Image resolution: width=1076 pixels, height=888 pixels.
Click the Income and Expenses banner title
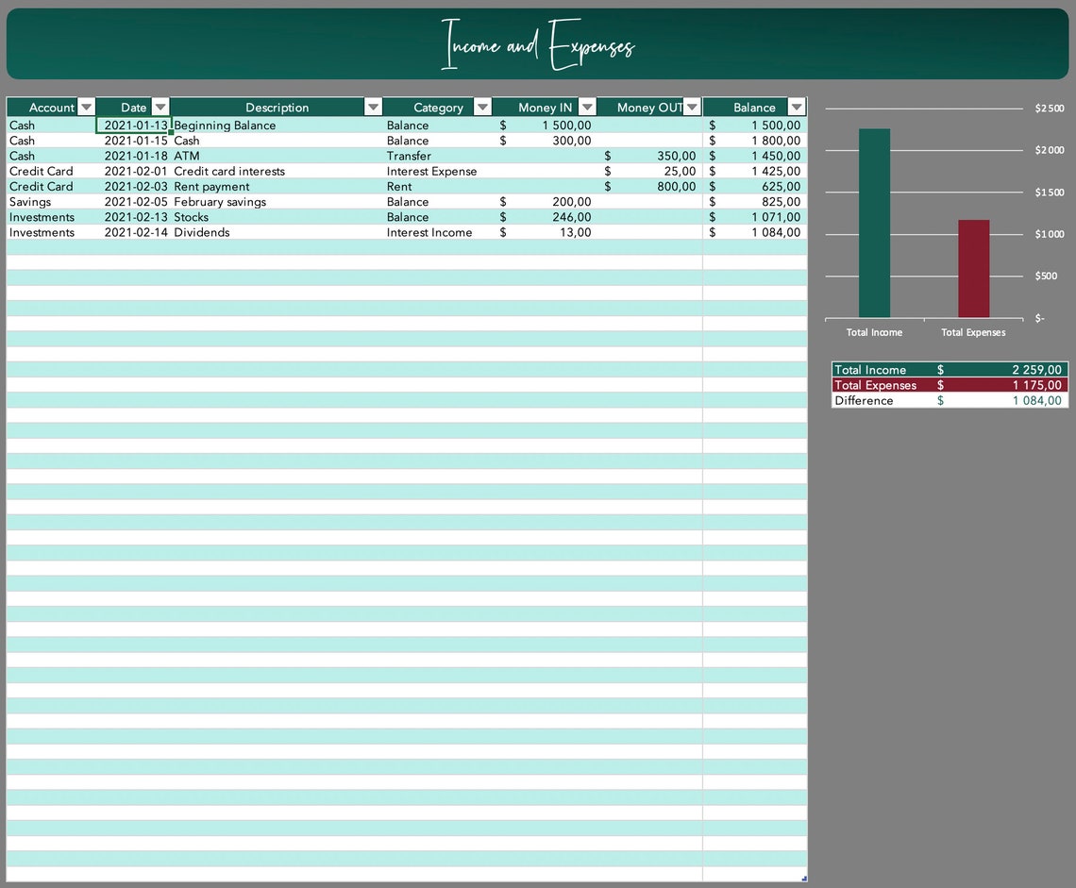point(538,43)
